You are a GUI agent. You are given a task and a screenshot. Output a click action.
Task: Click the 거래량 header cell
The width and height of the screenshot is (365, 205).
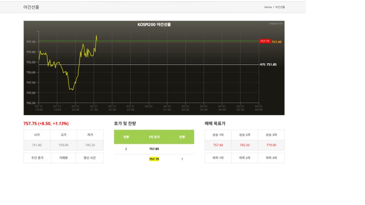point(63,158)
